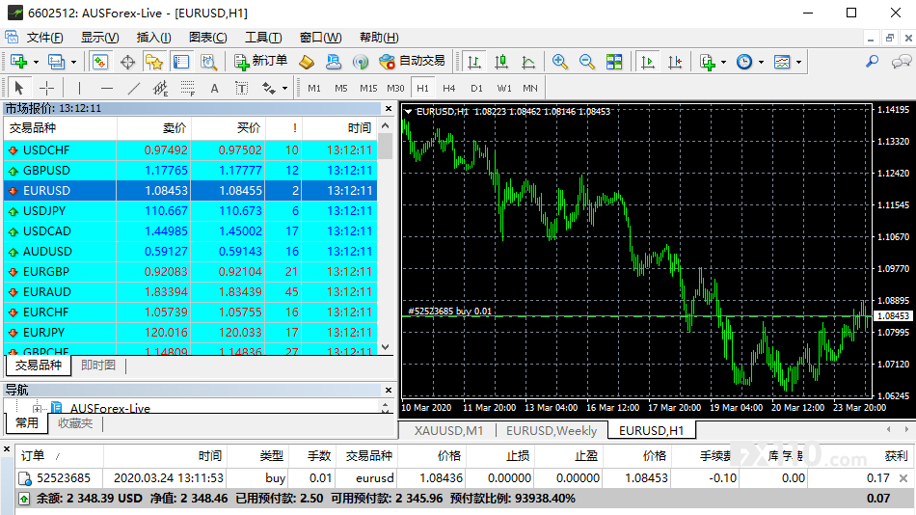This screenshot has height=515, width=916.
Task: Open the 图表(C) menu
Action: pos(208,38)
